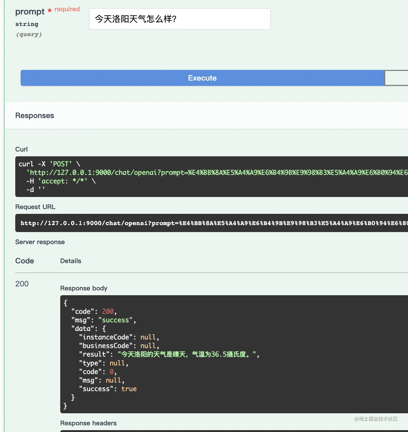Click the -H 'accept: */*' line
This screenshot has width=408, height=432.
coord(61,181)
